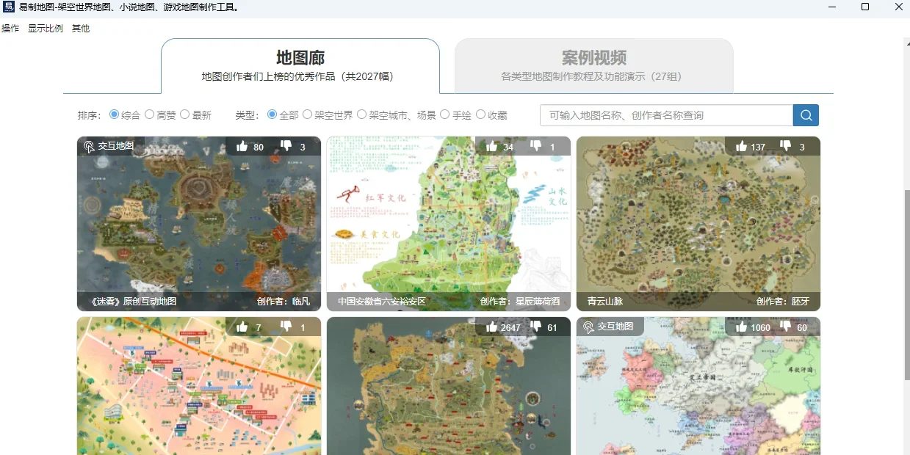Dislike the 《迷雾》原创互动地图 map (3 thumbs-down)
Screen dimensions: 910x455
click(286, 146)
